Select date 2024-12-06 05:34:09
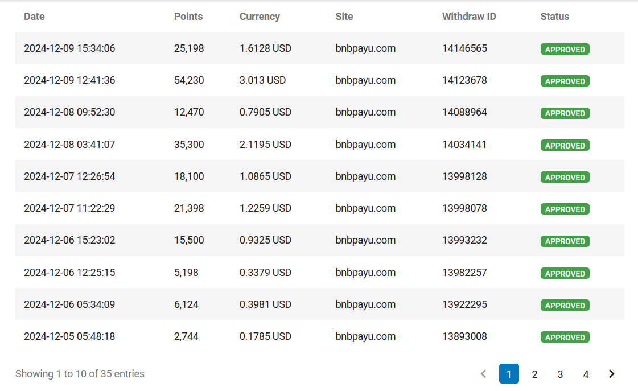This screenshot has width=638, height=391. (x=69, y=304)
